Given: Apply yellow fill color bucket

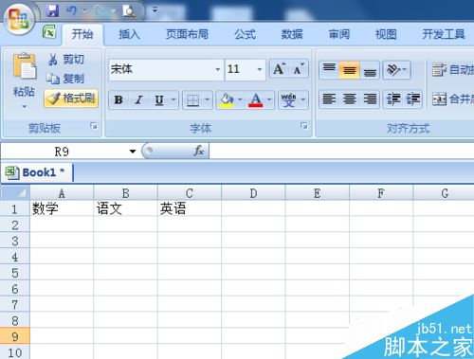Looking at the screenshot, I should 227,100.
